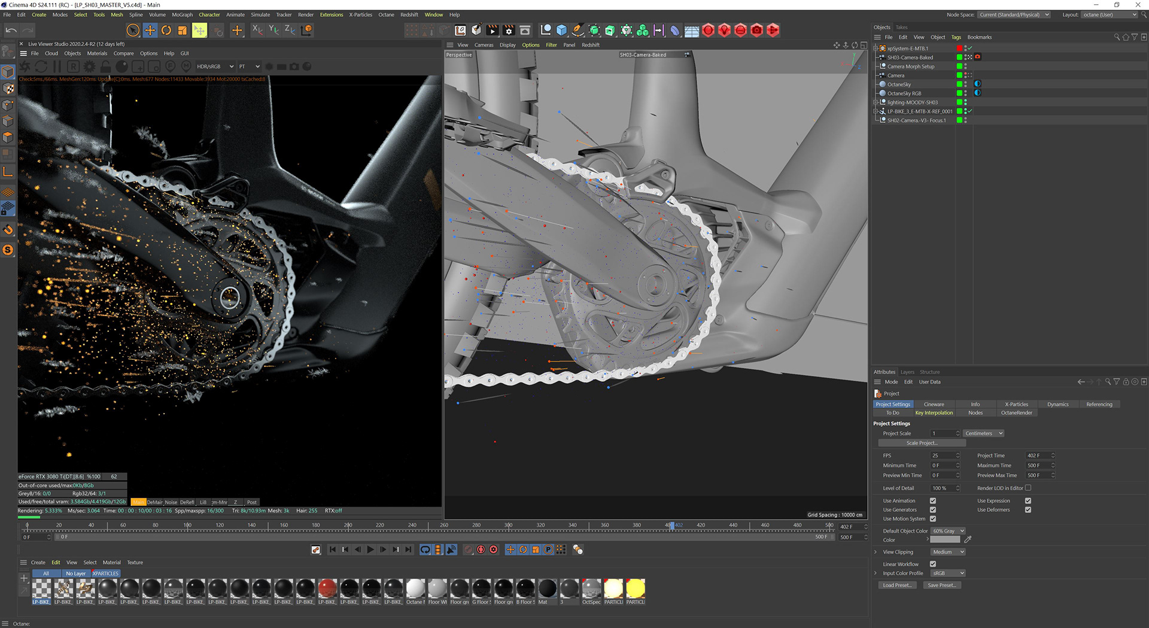Click the Undo arrow icon

11,30
